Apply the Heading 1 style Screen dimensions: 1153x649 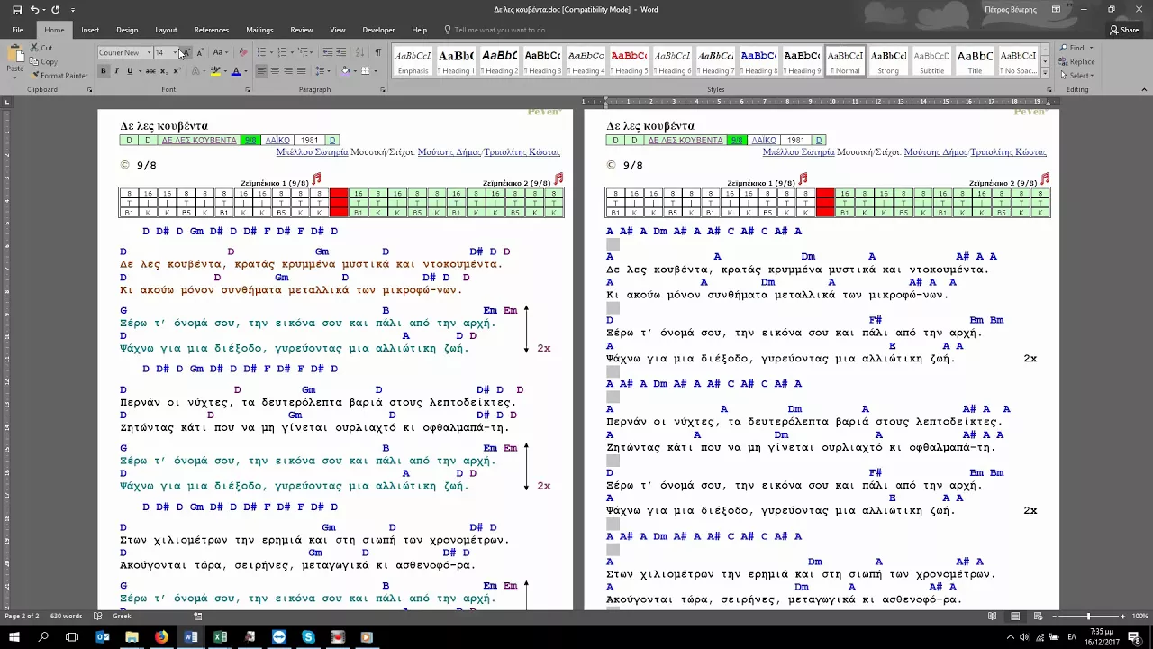click(456, 61)
